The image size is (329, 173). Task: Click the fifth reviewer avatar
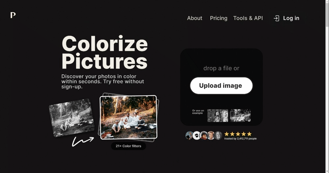(x=218, y=135)
